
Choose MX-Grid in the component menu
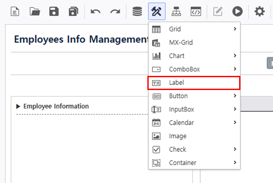[194, 43]
